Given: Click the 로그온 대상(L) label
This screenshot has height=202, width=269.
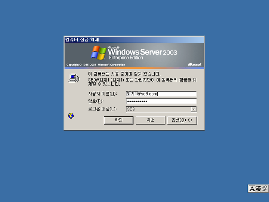Looking at the screenshot, I should [102, 109].
